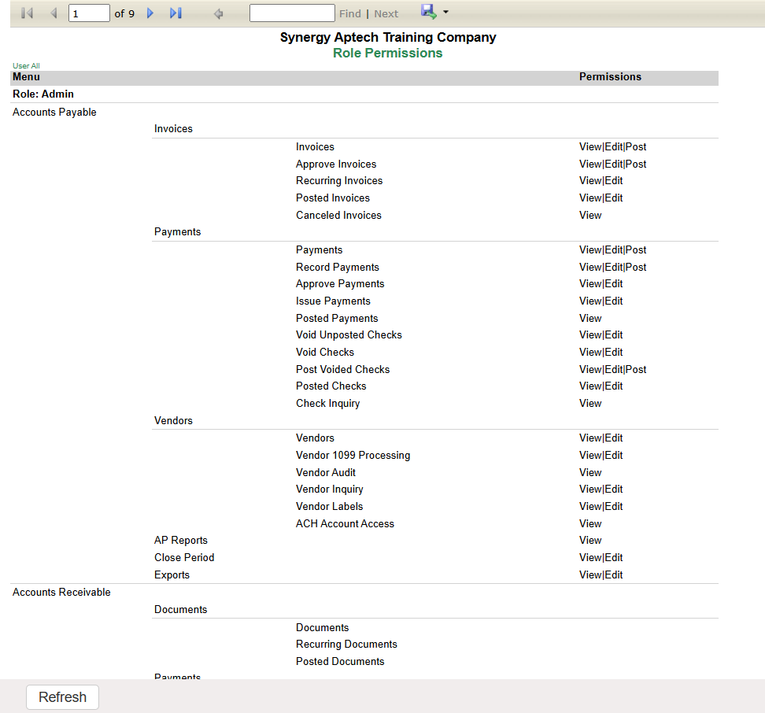Click the Role Permissions report title
765x713 pixels.
388,53
